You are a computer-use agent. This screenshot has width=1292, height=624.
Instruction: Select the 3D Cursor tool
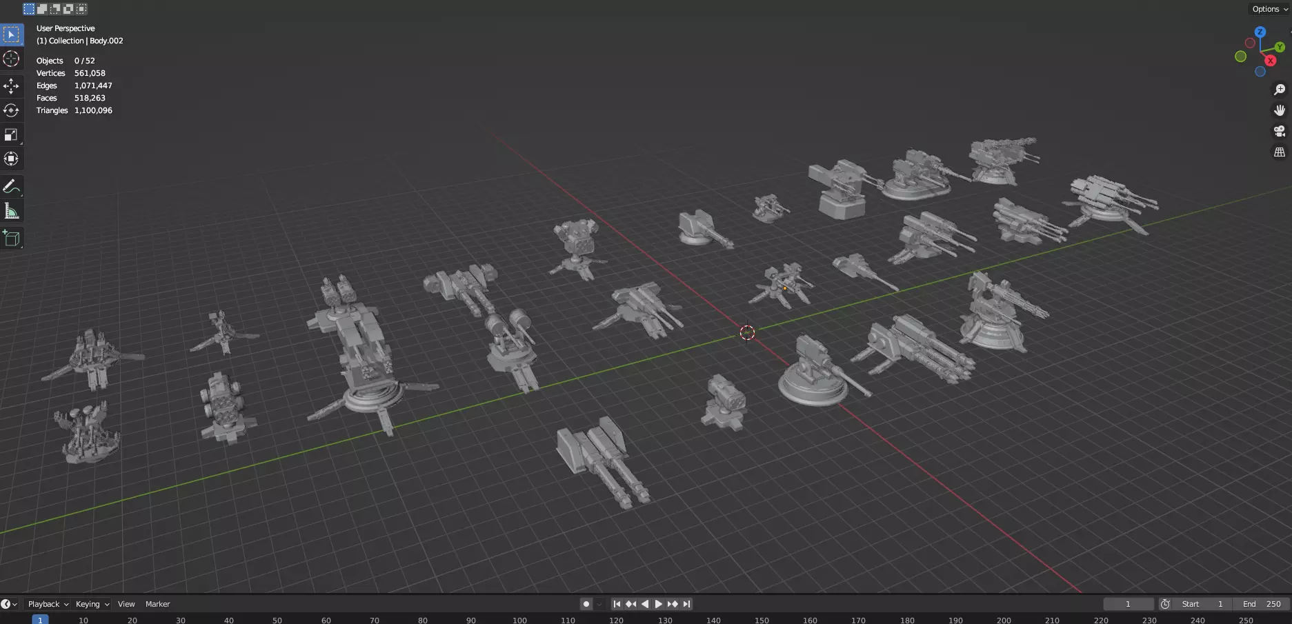(x=12, y=59)
